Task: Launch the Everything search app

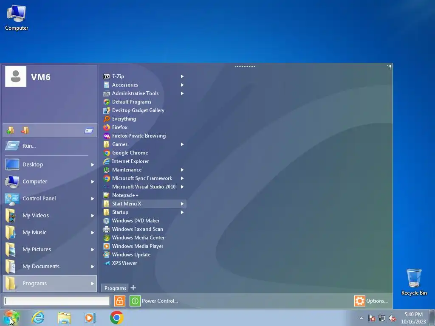Action: click(119, 119)
